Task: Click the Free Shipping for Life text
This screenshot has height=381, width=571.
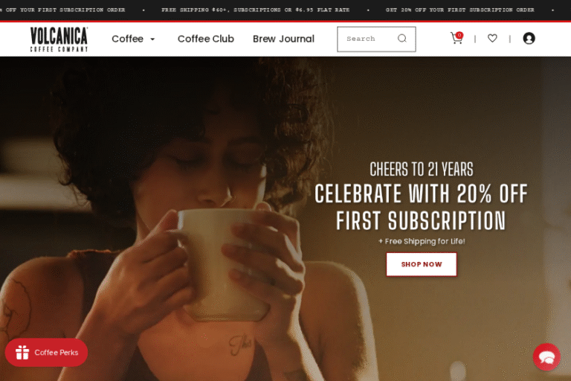Action: pyautogui.click(x=422, y=241)
